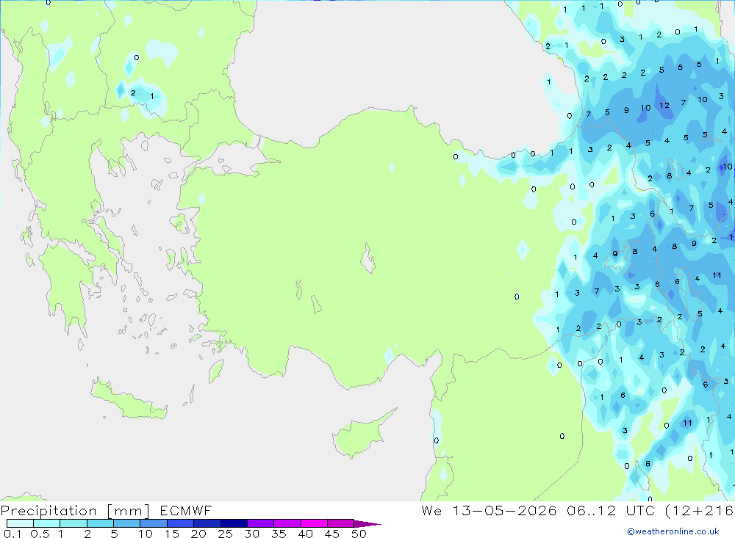
Task: Open the weatheronline.co.uk copyright link
Action: [x=673, y=531]
